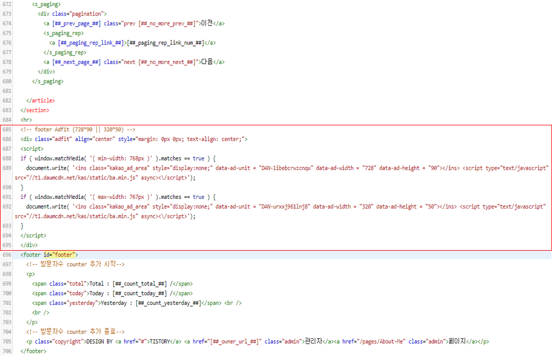Click line number 672 in the gutter
This screenshot has height=355, width=552.
coord(6,4)
